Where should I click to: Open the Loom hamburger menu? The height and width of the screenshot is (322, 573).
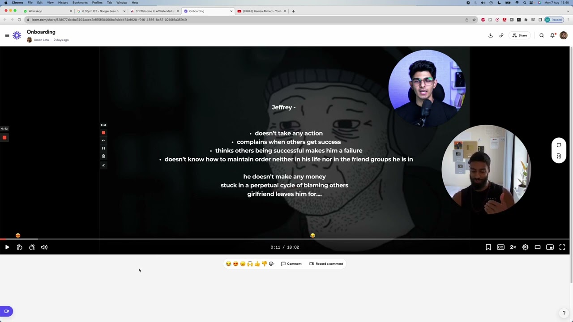coord(7,35)
